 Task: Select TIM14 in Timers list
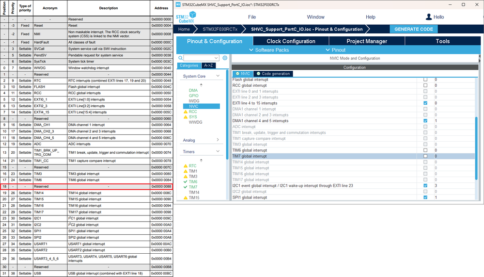coord(194,192)
